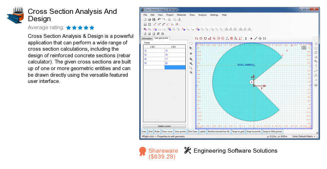Screen dimensions: 327x169
Task: Select the rectangle drawing tool
Action: pos(197,38)
